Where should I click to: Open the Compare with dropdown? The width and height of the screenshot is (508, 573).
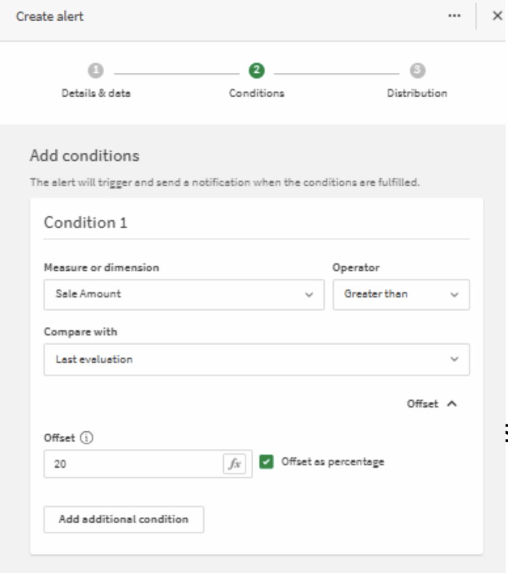(x=256, y=359)
